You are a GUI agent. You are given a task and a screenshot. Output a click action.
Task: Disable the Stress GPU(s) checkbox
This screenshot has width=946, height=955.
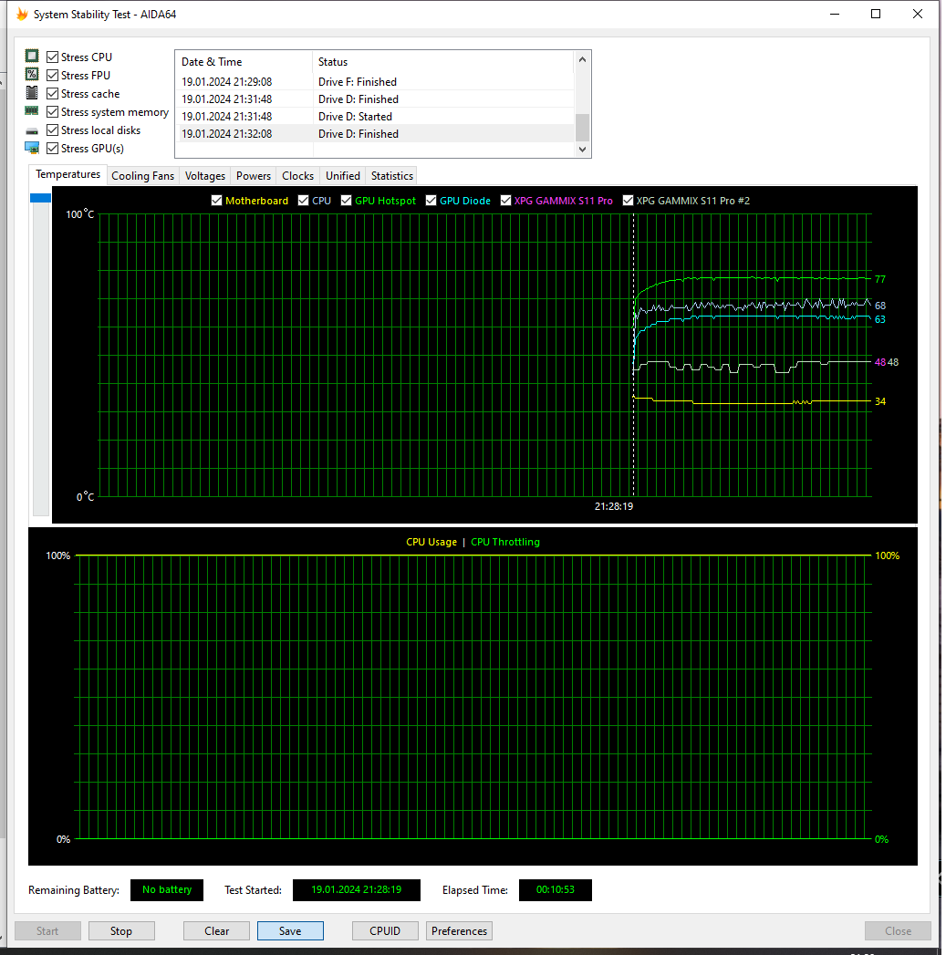point(52,149)
